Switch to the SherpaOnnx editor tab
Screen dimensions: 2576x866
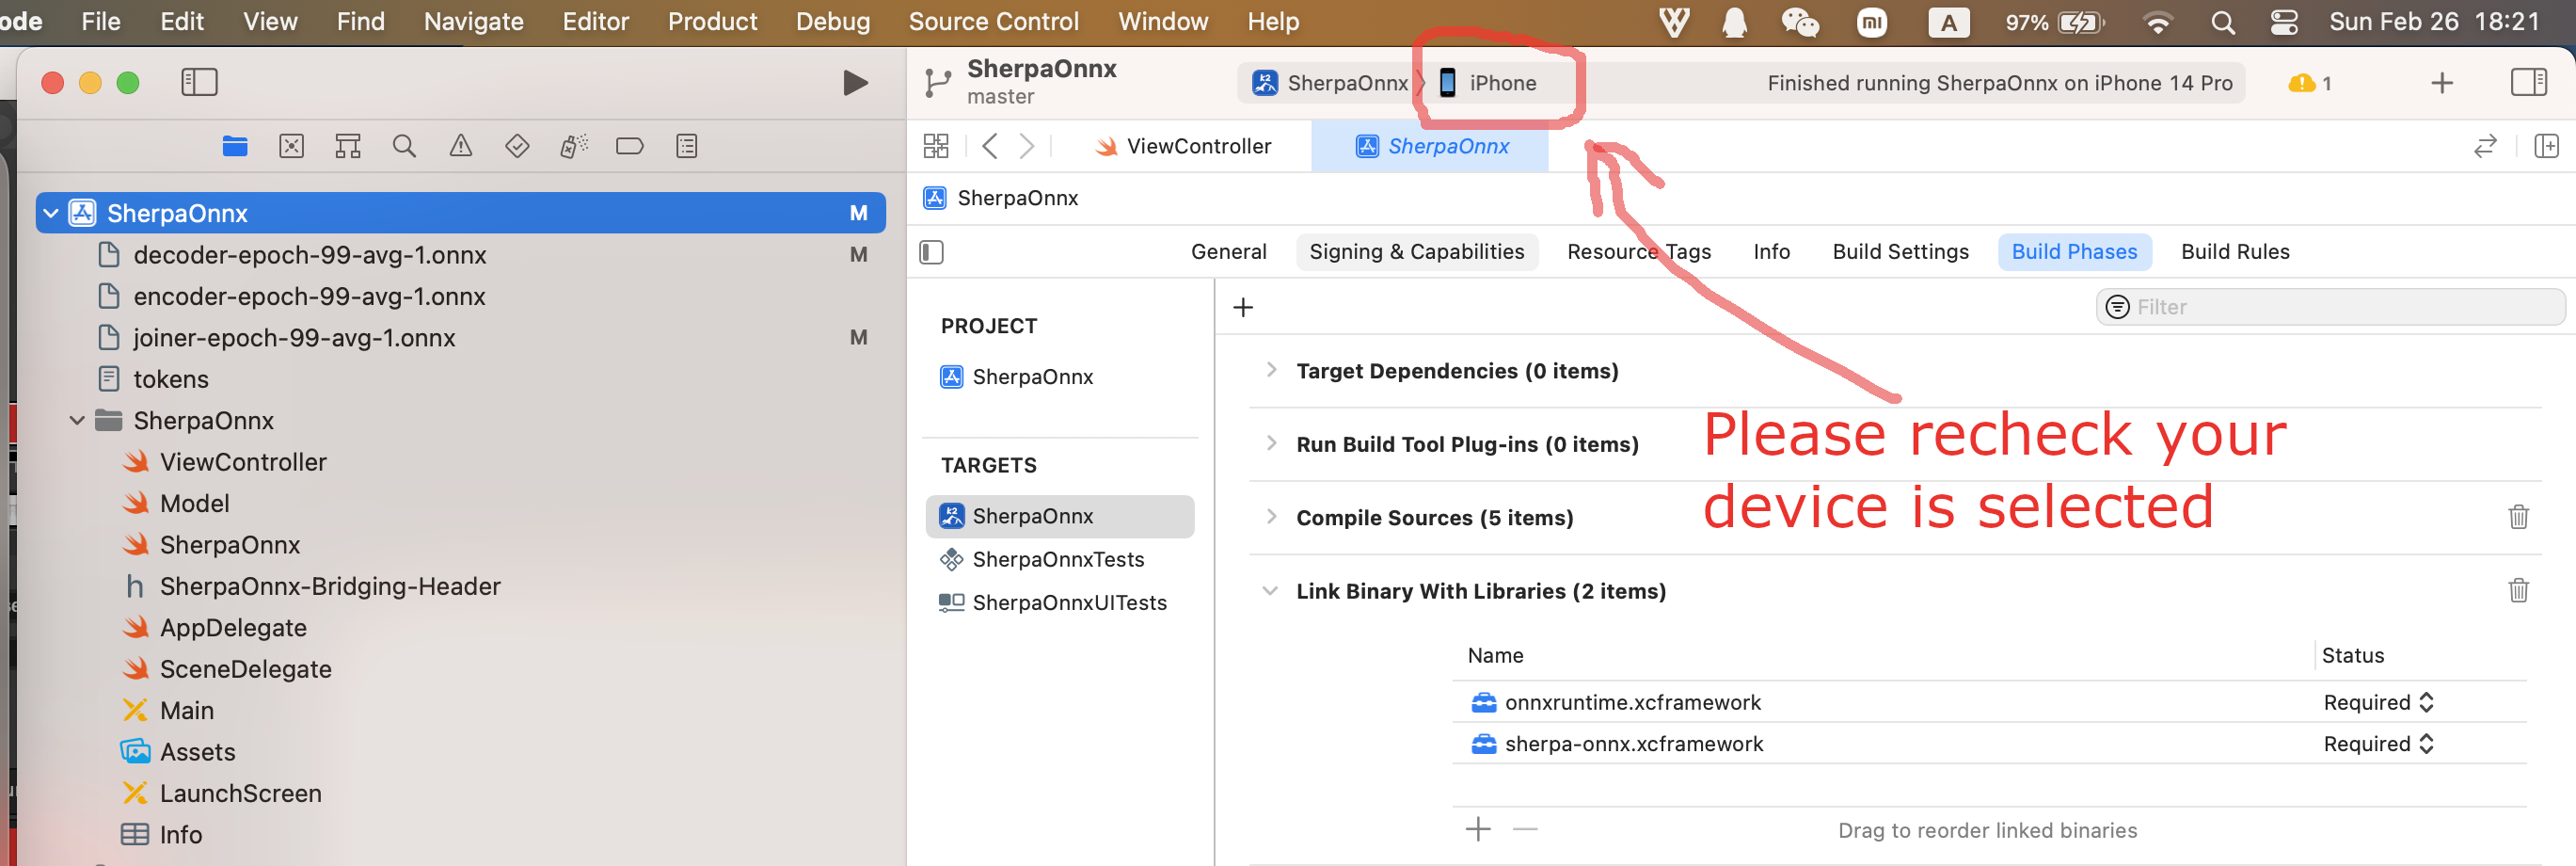pos(1431,147)
